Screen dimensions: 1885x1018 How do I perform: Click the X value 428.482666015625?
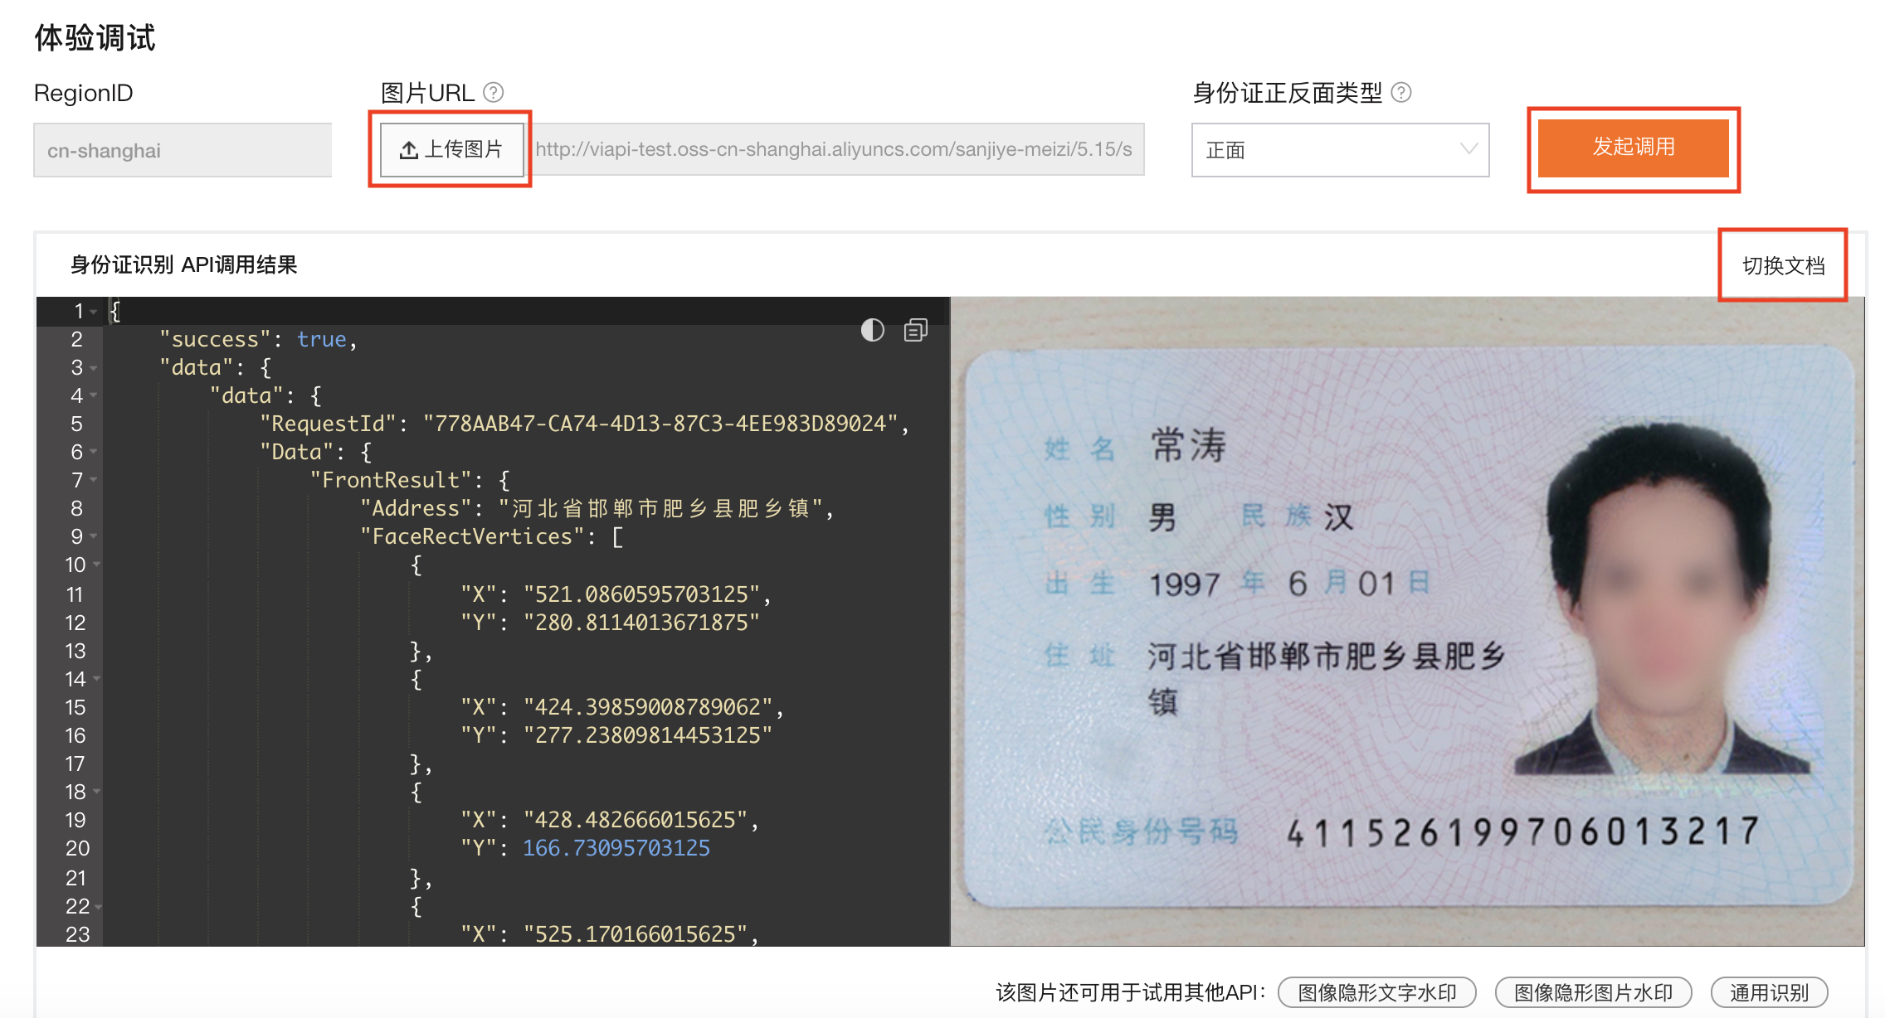[x=636, y=820]
